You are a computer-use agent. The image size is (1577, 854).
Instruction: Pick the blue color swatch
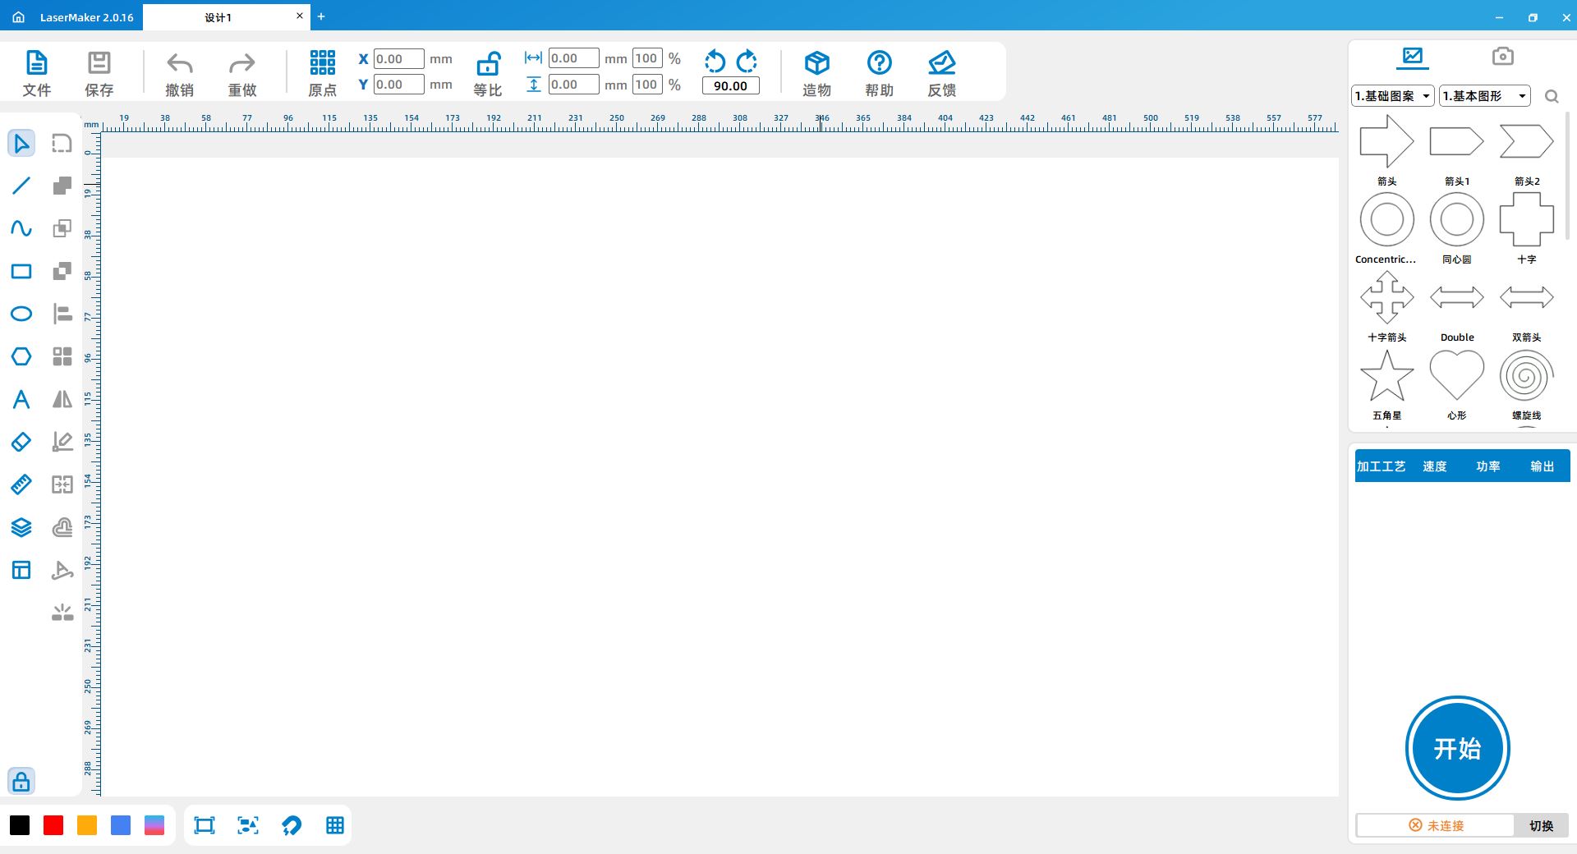click(121, 825)
